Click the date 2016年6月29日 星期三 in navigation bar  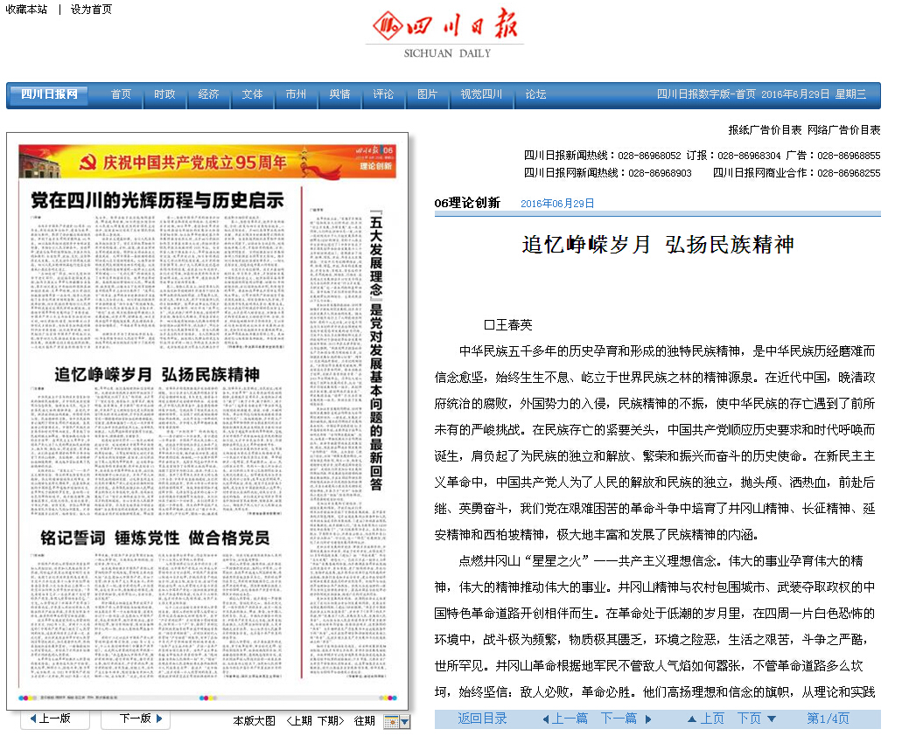[814, 94]
